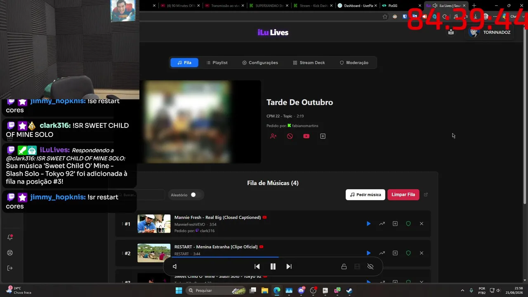Move Mannie Fresh track up in queue
This screenshot has width=528, height=297.
coord(382,224)
